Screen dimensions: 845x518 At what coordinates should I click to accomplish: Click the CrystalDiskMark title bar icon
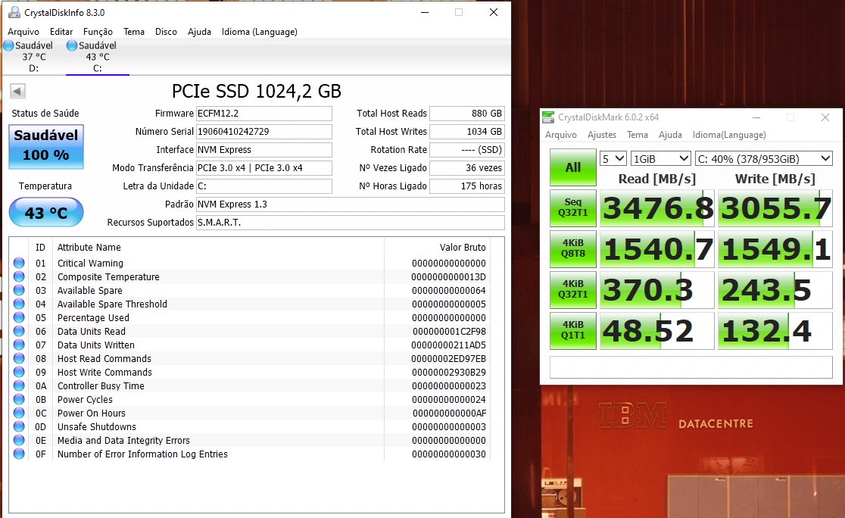click(547, 117)
